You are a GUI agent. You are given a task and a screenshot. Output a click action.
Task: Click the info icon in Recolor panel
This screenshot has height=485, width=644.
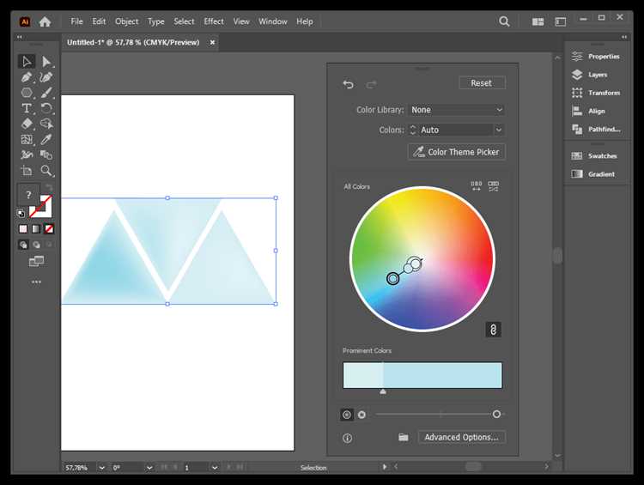[x=348, y=438]
